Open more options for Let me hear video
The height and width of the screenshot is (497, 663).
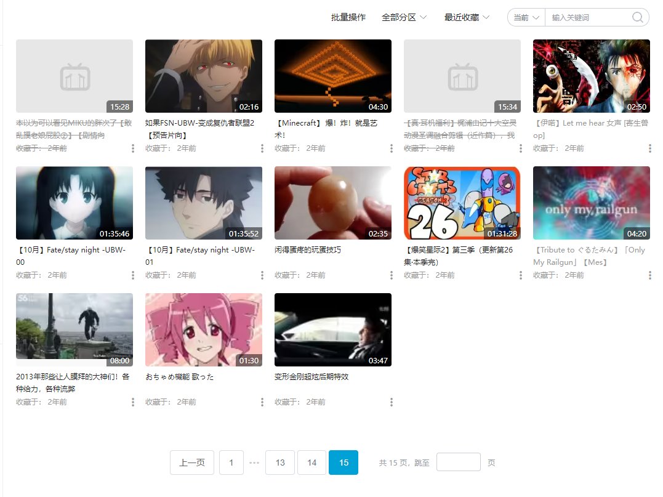(650, 148)
